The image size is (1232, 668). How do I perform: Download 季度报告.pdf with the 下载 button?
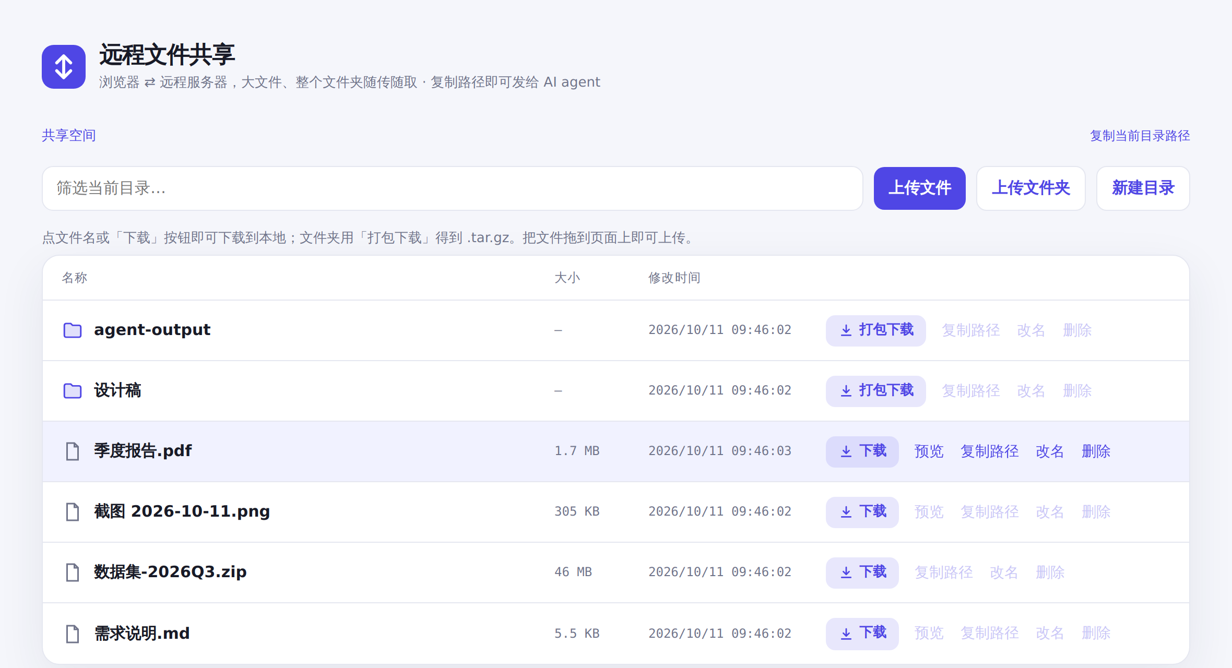click(x=862, y=451)
